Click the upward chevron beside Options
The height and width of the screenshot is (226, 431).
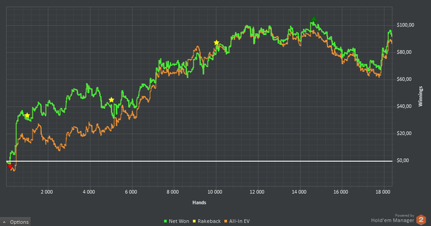tap(4, 222)
